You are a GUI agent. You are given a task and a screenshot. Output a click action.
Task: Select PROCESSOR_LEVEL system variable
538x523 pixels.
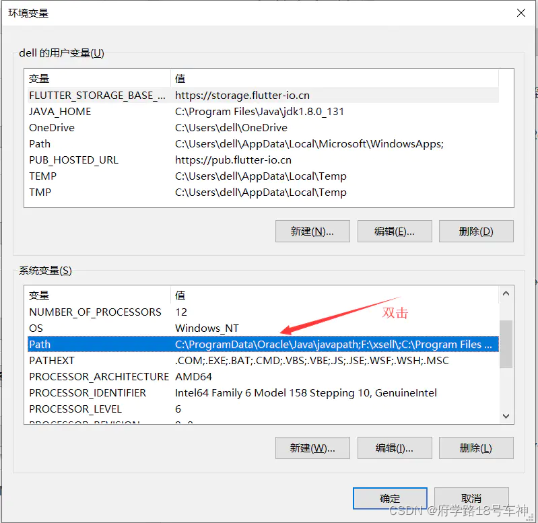coord(263,409)
